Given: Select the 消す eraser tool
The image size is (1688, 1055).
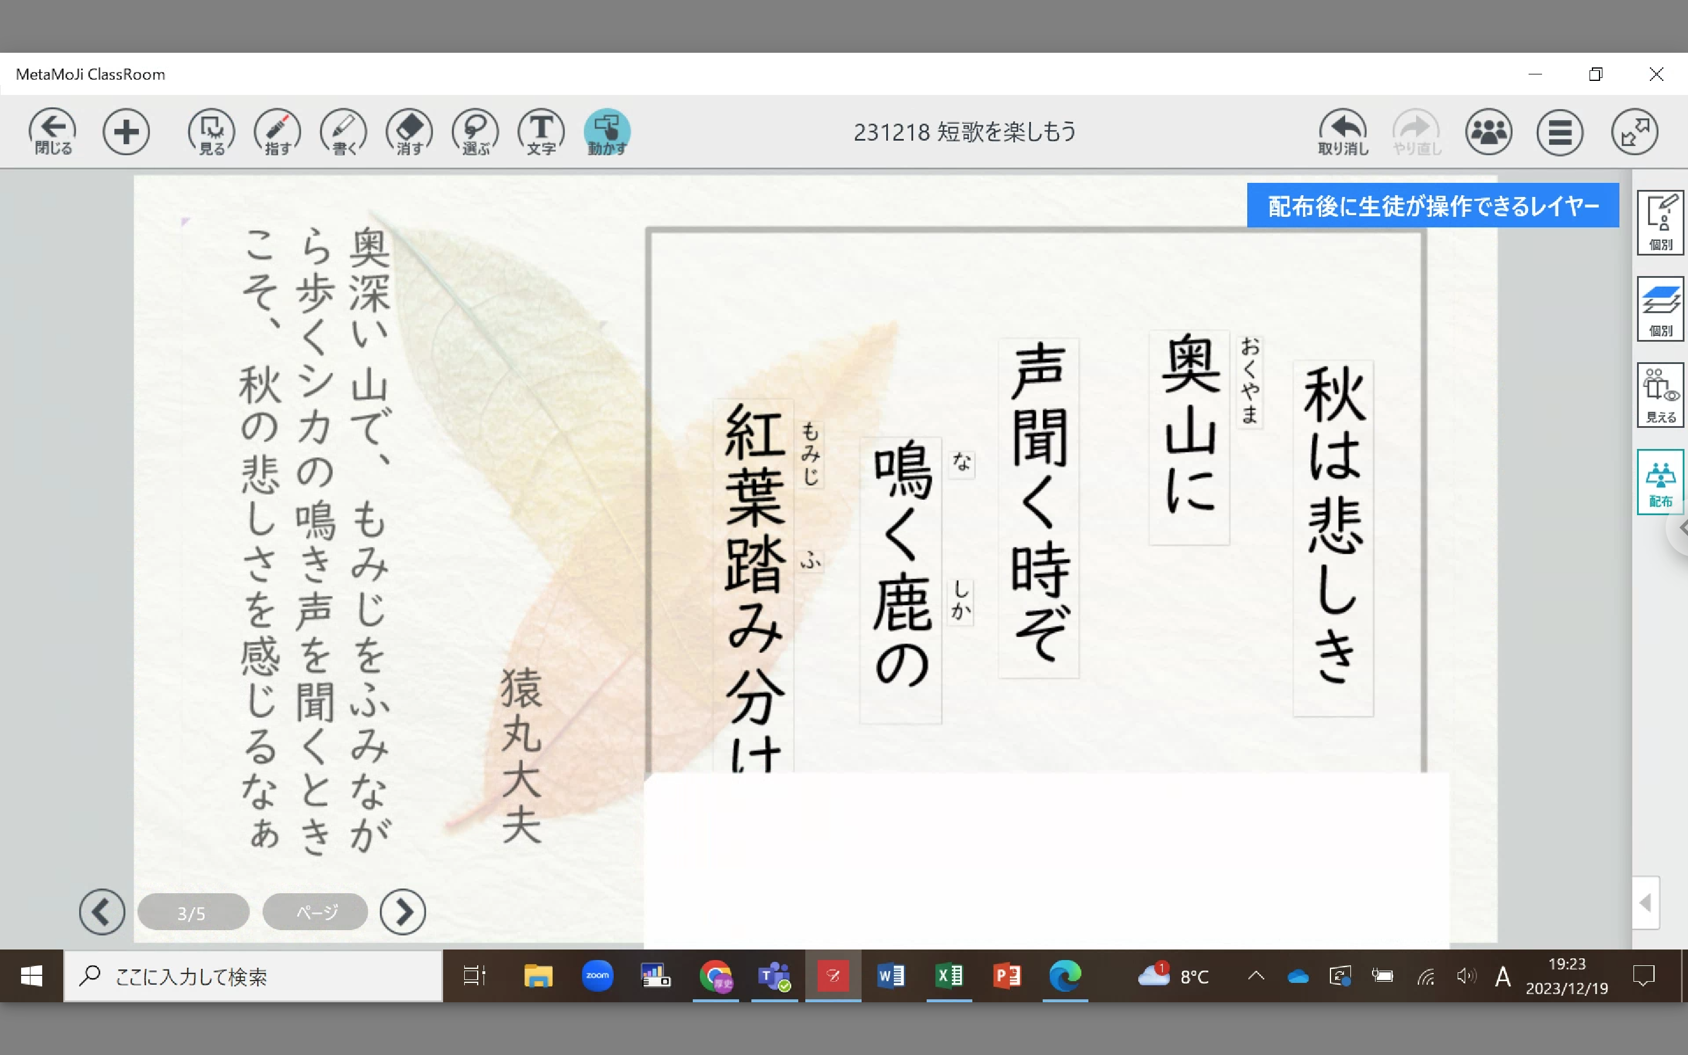Looking at the screenshot, I should pyautogui.click(x=410, y=131).
